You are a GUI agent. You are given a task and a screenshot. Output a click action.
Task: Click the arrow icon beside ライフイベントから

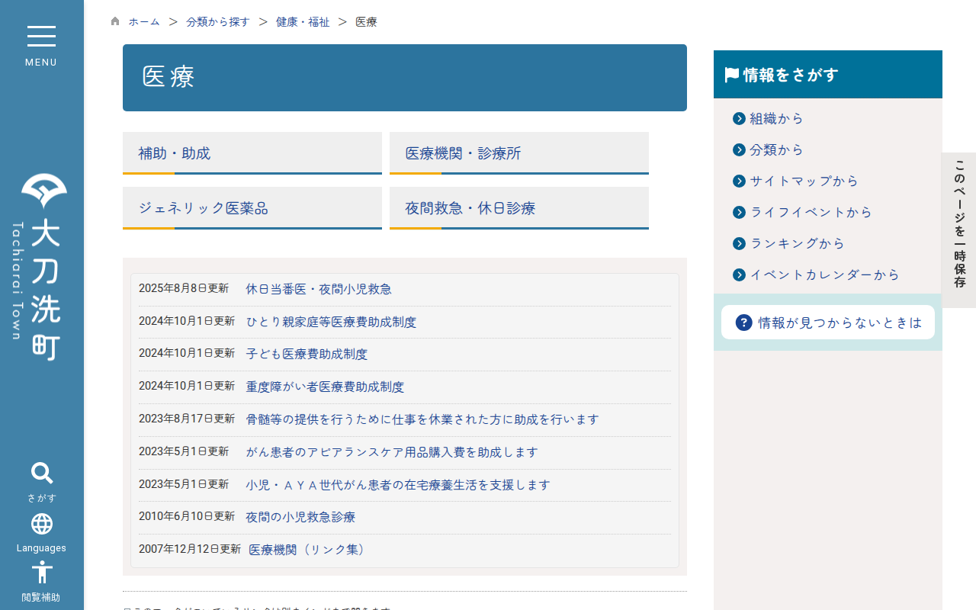tap(739, 212)
